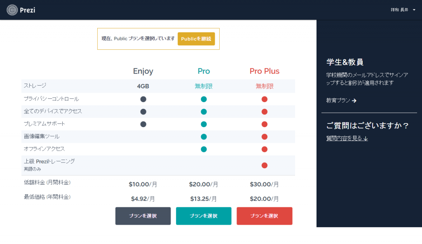Click Pro Plus dot for オフラインアクセス

point(265,149)
